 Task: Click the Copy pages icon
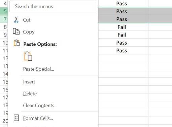click(x=16, y=31)
